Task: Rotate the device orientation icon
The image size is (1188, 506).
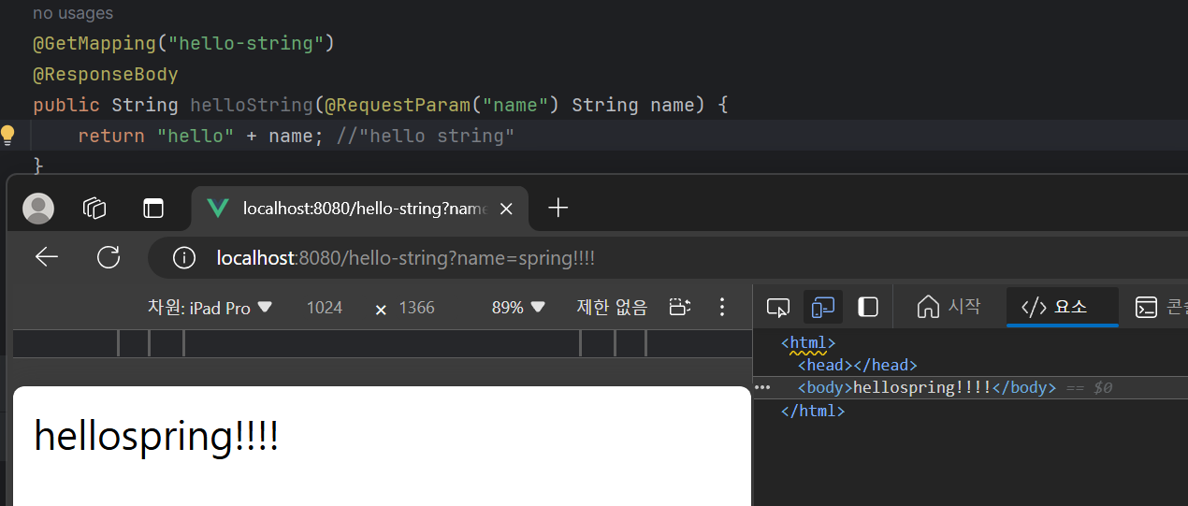Action: point(680,307)
